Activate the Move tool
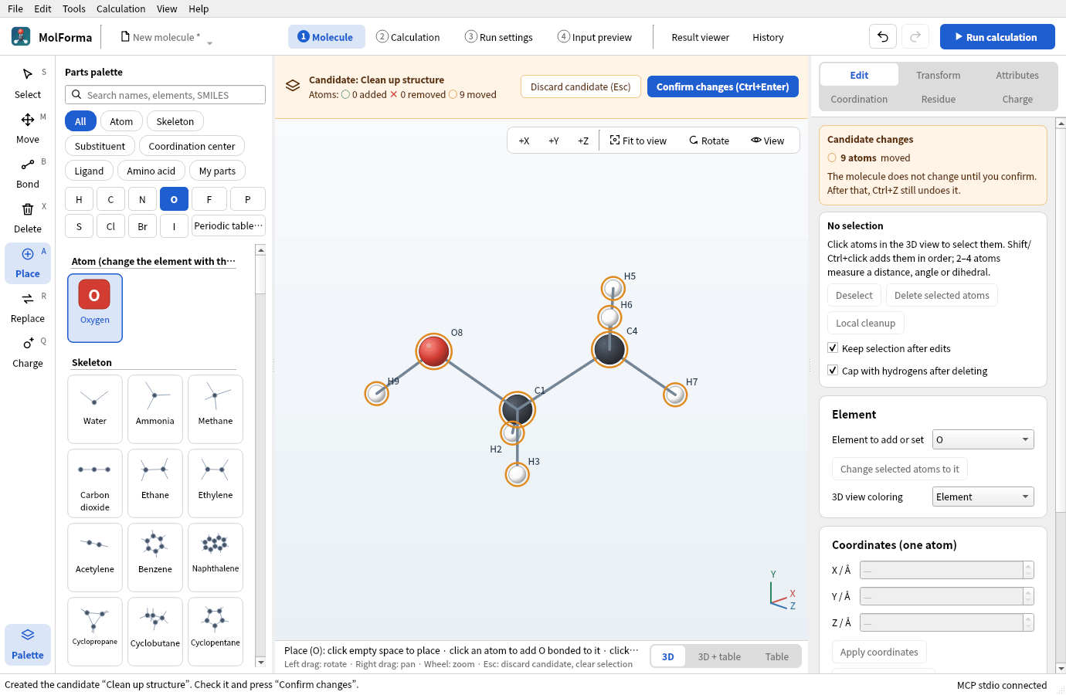The height and width of the screenshot is (695, 1066). coord(28,128)
